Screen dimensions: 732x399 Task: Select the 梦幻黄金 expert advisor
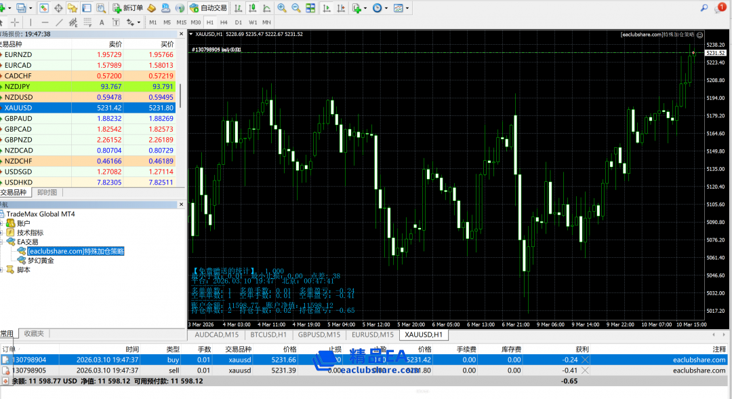(x=41, y=261)
